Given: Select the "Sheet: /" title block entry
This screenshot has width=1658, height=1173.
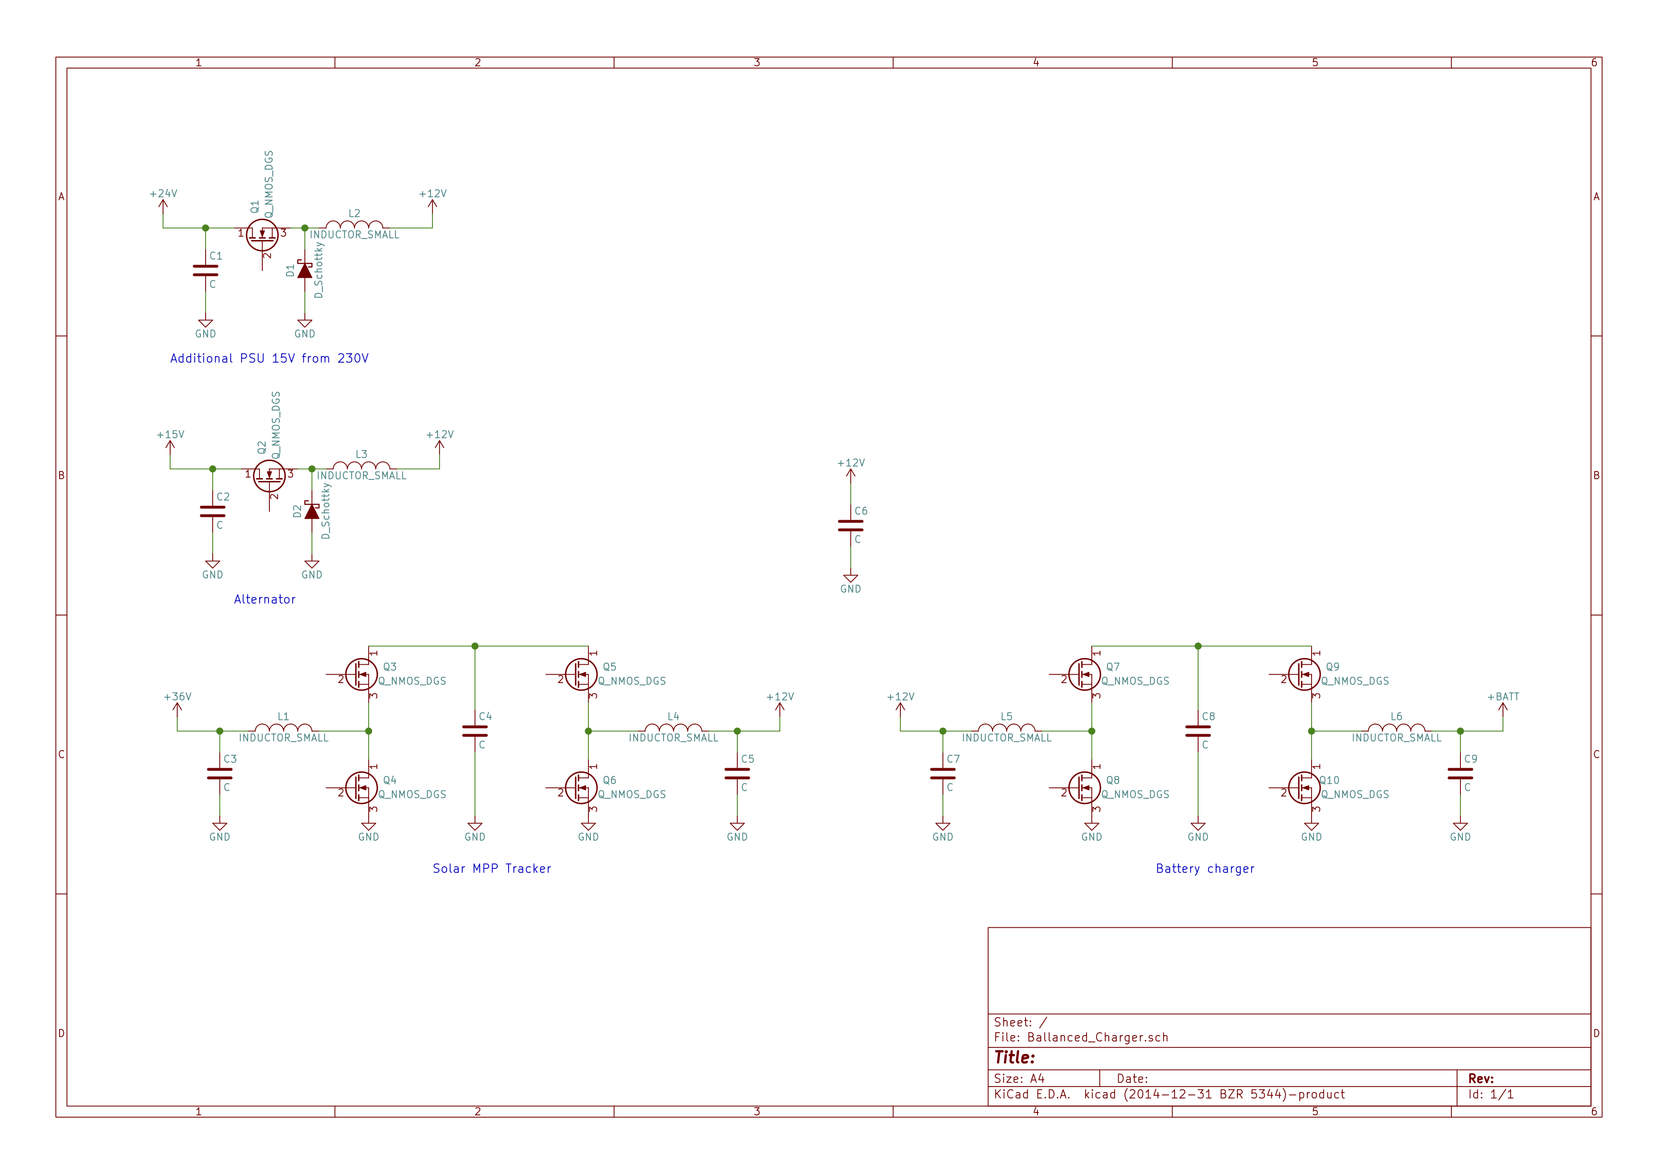Looking at the screenshot, I should click(1020, 1023).
